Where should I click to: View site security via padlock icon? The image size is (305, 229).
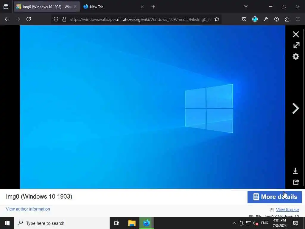click(x=64, y=19)
